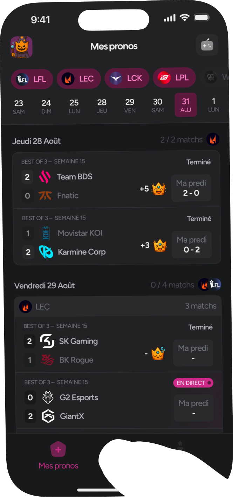The image size is (233, 497).
Task: Collapse the LEC section header for Friday
Action: click(x=118, y=306)
